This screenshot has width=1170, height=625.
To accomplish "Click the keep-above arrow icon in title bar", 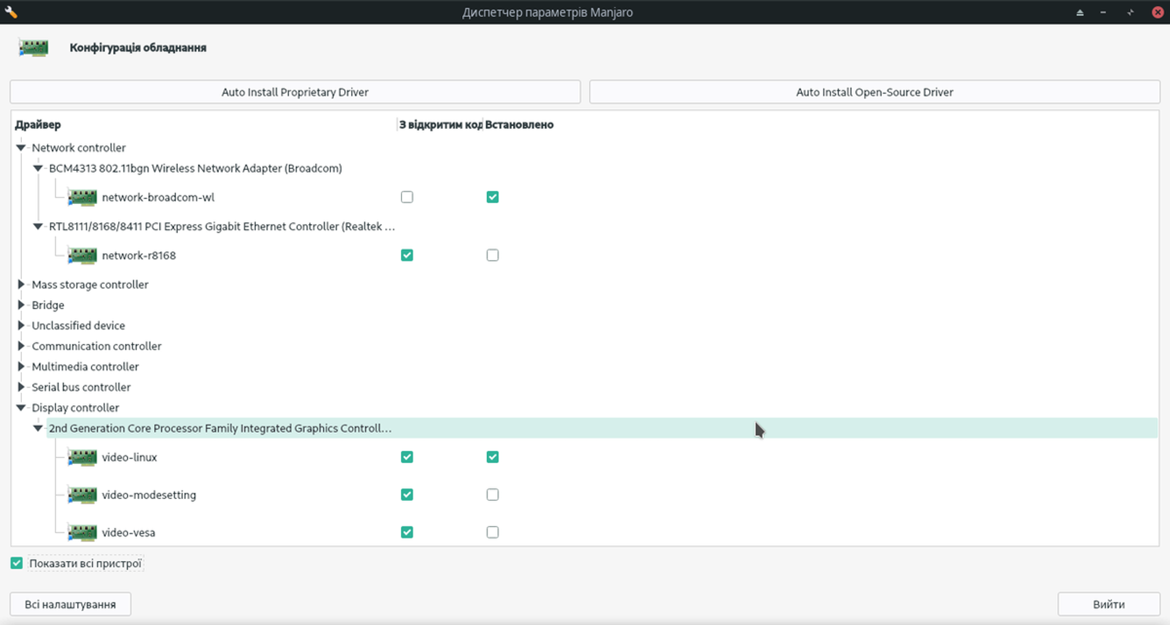I will tap(1080, 12).
